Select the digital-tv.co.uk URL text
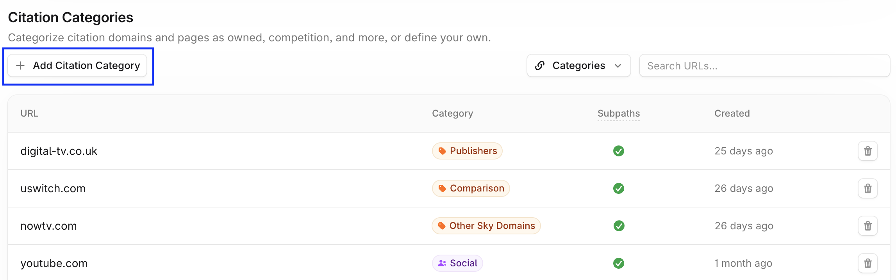This screenshot has height=280, width=896. pyautogui.click(x=59, y=151)
